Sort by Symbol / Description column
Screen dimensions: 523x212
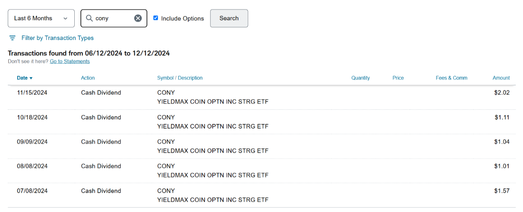[x=180, y=78]
